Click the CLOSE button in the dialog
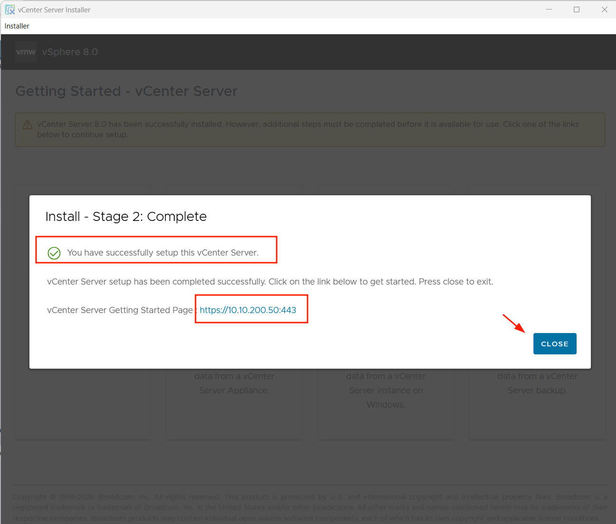Screen dimensions: 616x524 pyautogui.click(x=555, y=343)
